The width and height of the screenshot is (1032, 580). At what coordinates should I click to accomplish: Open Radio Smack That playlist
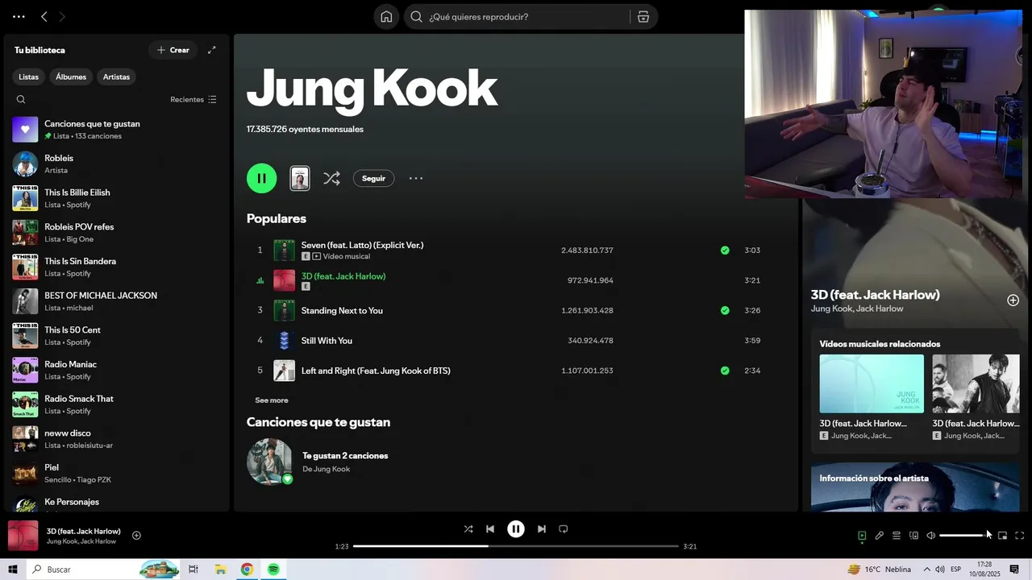coord(116,404)
